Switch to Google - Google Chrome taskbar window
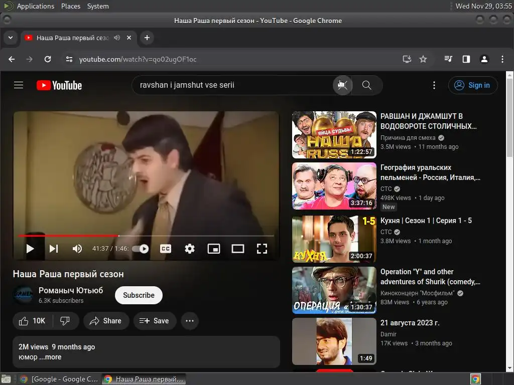 point(59,379)
